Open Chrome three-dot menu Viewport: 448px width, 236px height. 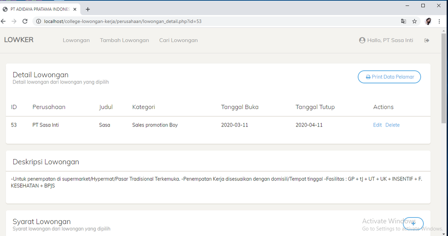click(439, 21)
